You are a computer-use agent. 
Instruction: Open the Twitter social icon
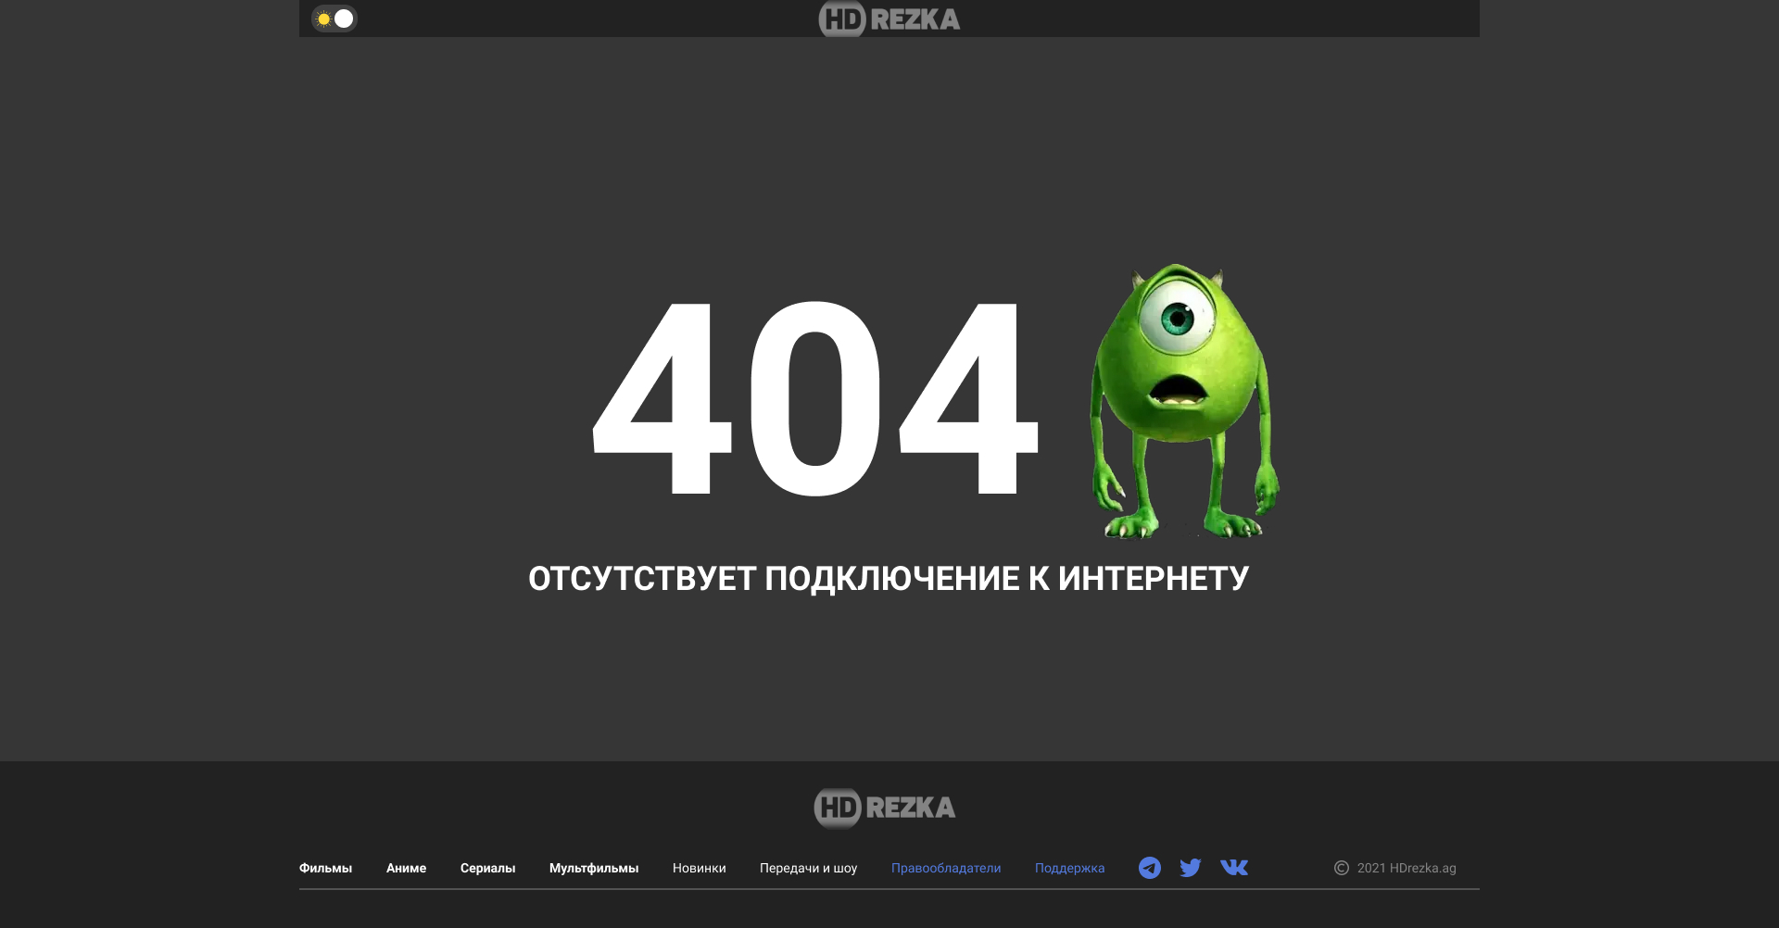1191,868
